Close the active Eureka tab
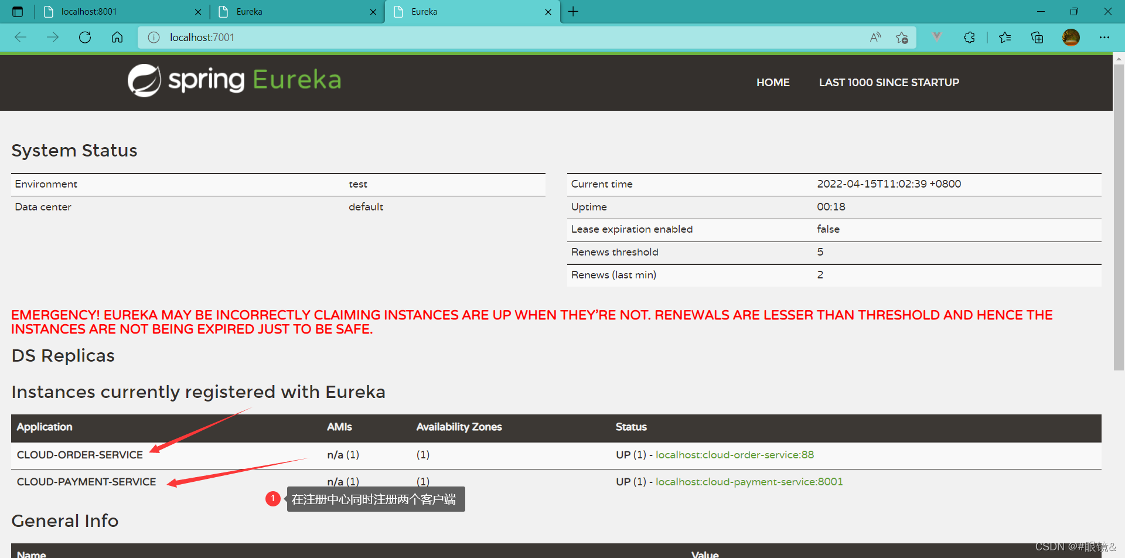 point(548,12)
